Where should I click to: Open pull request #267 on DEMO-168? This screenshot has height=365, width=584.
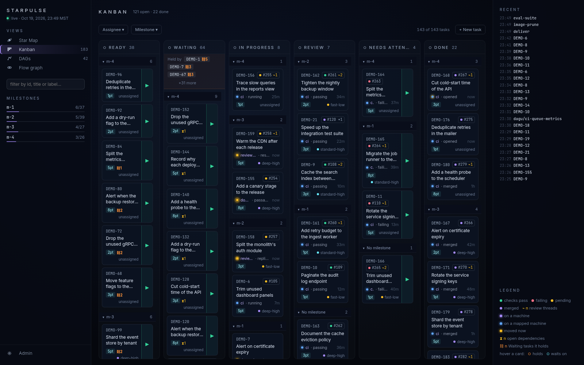point(463,75)
